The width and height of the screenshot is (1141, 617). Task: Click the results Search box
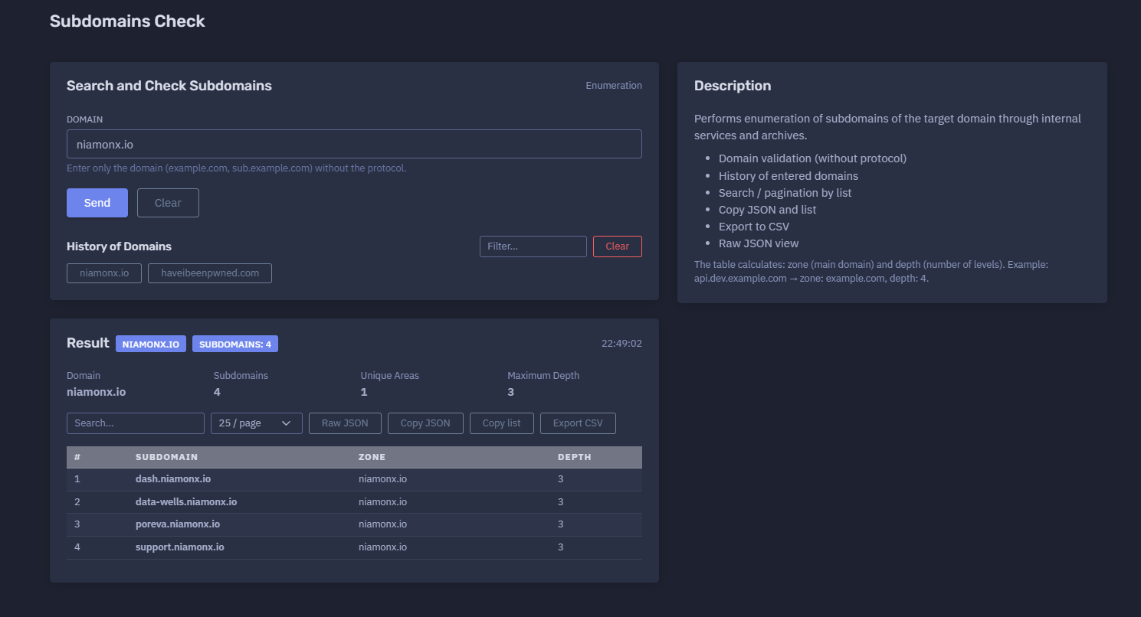(x=136, y=423)
